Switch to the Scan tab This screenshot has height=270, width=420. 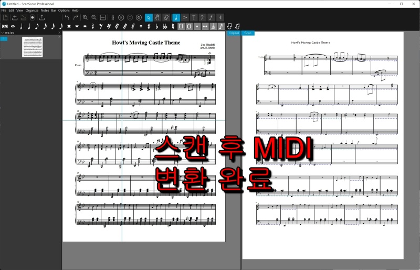(248, 33)
